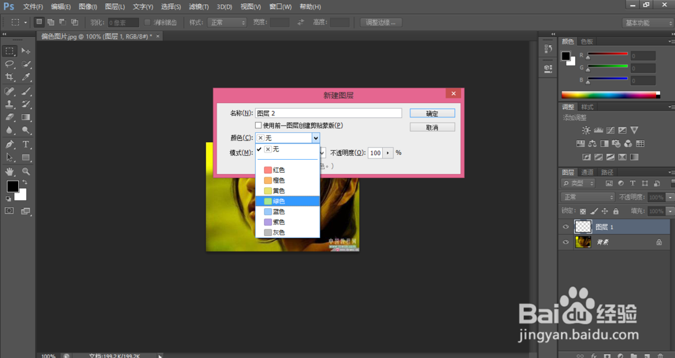675x358 pixels.
Task: Select the Crop tool
Action: click(x=9, y=77)
